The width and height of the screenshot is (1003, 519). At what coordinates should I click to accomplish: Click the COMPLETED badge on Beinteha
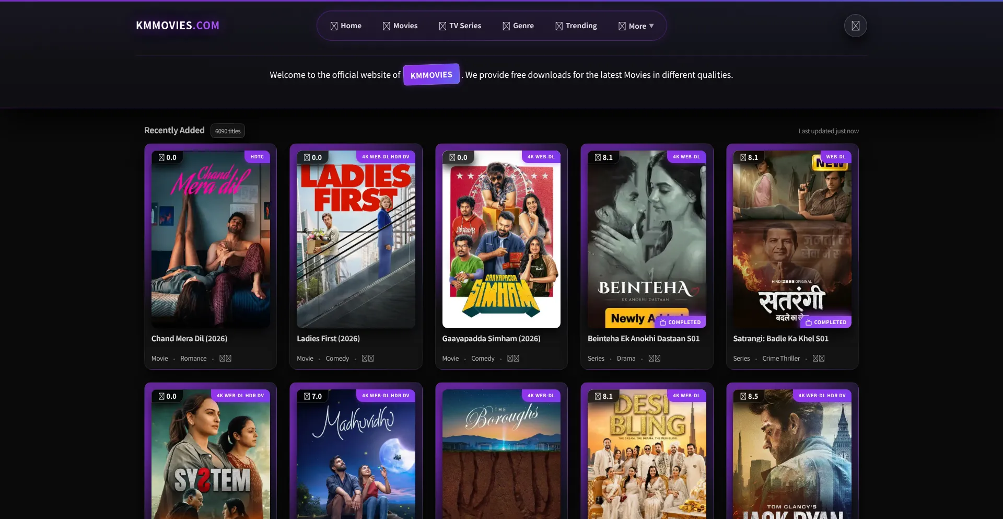click(680, 322)
